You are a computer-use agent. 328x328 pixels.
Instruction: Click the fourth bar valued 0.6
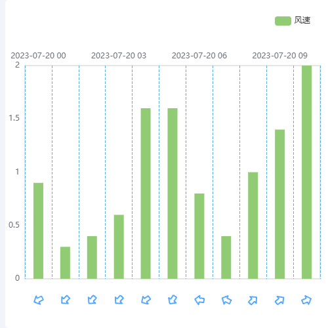(119, 247)
